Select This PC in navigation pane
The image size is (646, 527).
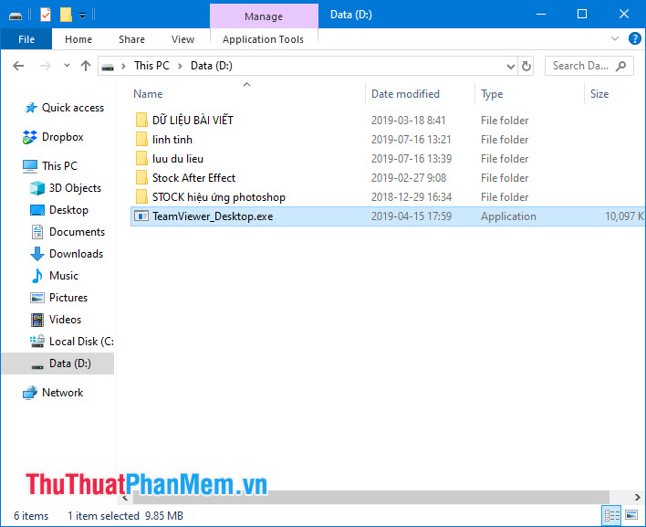click(50, 165)
